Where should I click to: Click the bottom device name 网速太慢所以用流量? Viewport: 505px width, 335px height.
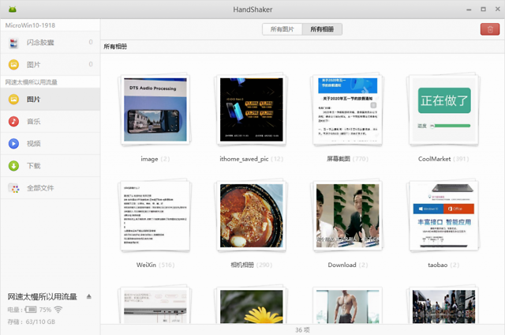point(42,296)
